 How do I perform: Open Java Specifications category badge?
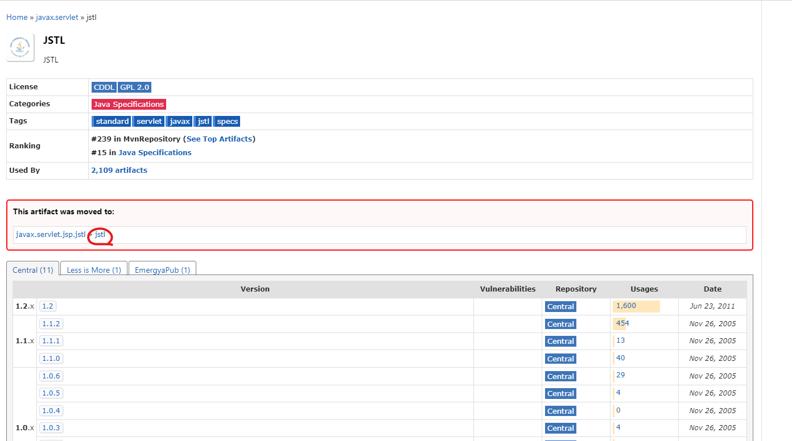click(x=129, y=105)
